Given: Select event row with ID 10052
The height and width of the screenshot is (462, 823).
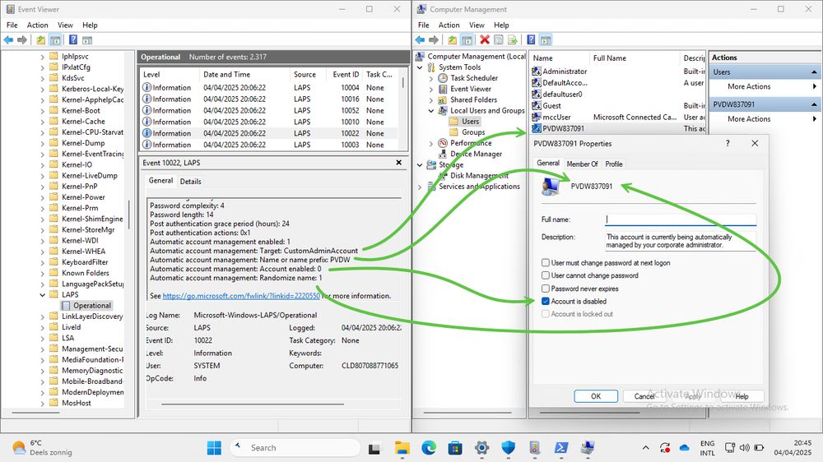Looking at the screenshot, I should pos(270,111).
